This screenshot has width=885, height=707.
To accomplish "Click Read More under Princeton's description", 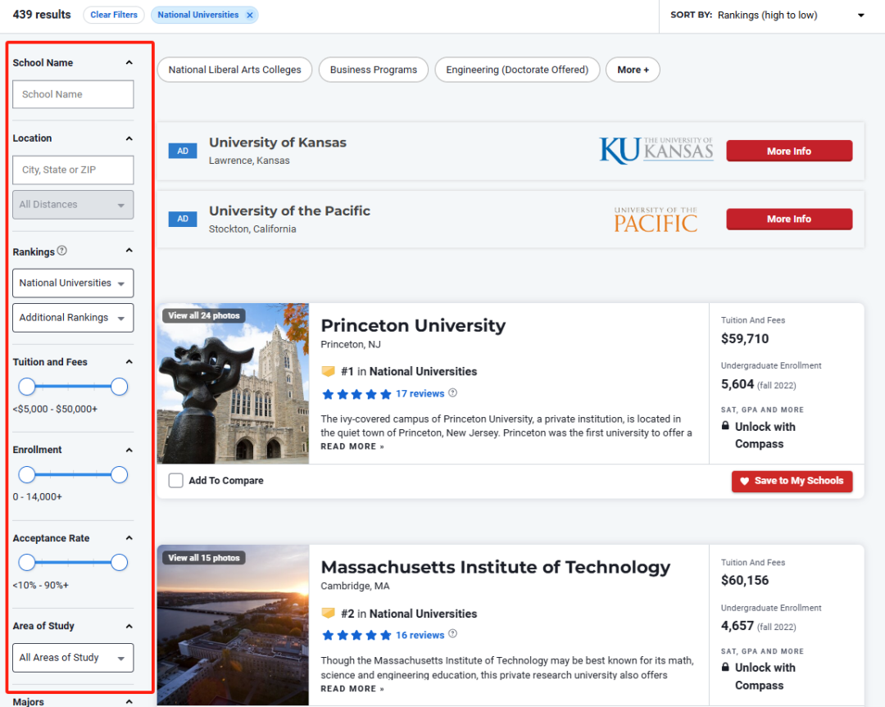I will pyautogui.click(x=352, y=446).
